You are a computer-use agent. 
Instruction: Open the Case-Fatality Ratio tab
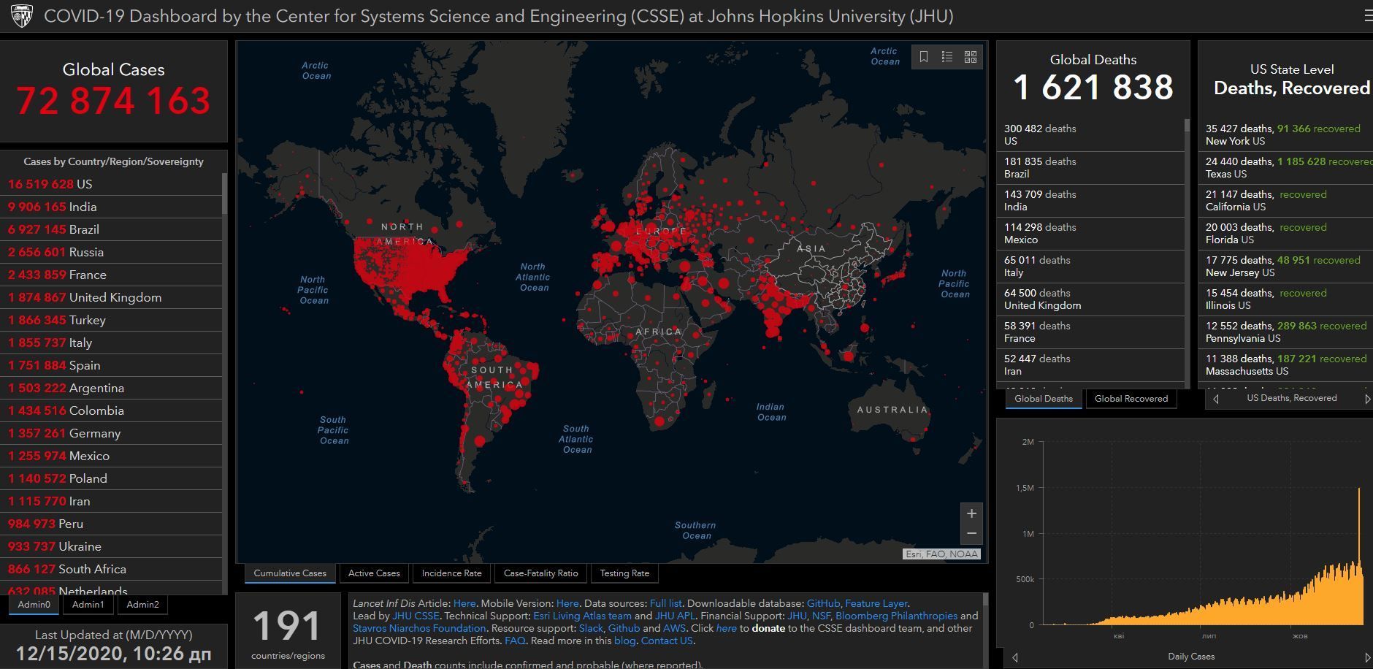pyautogui.click(x=540, y=573)
